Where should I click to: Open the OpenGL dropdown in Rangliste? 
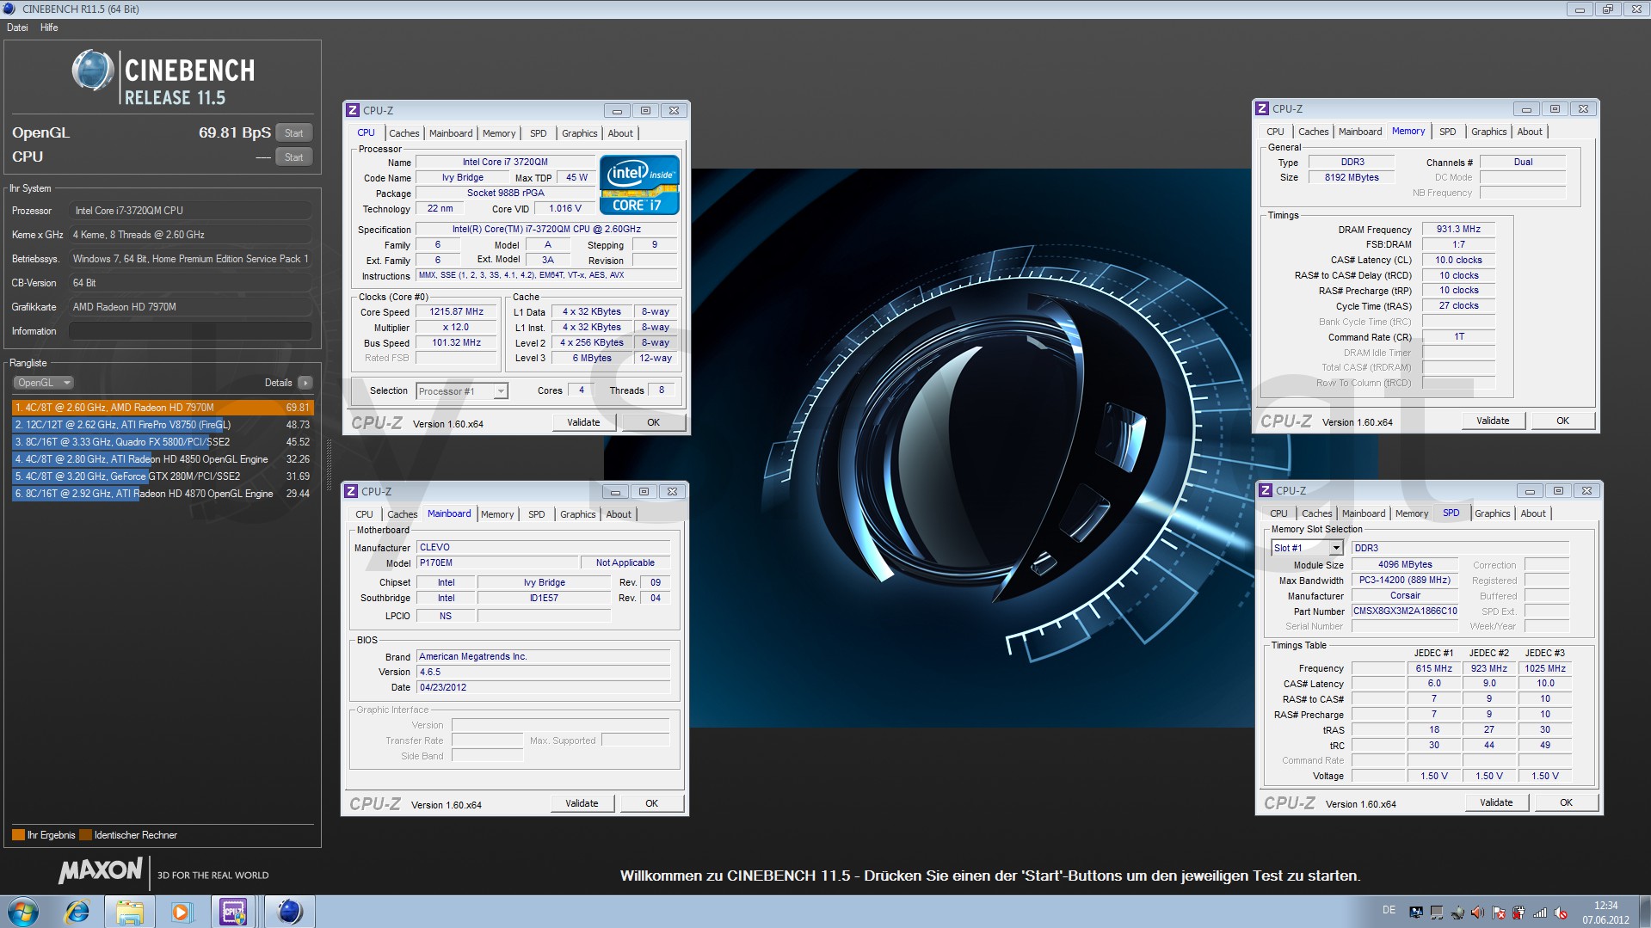[x=43, y=383]
